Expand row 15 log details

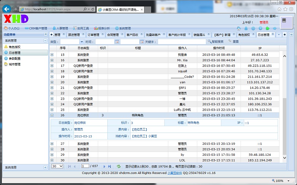(x=52, y=55)
